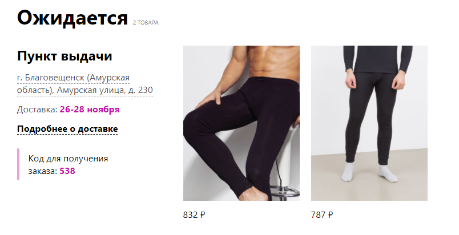Click the 2 товара item counter

(146, 22)
